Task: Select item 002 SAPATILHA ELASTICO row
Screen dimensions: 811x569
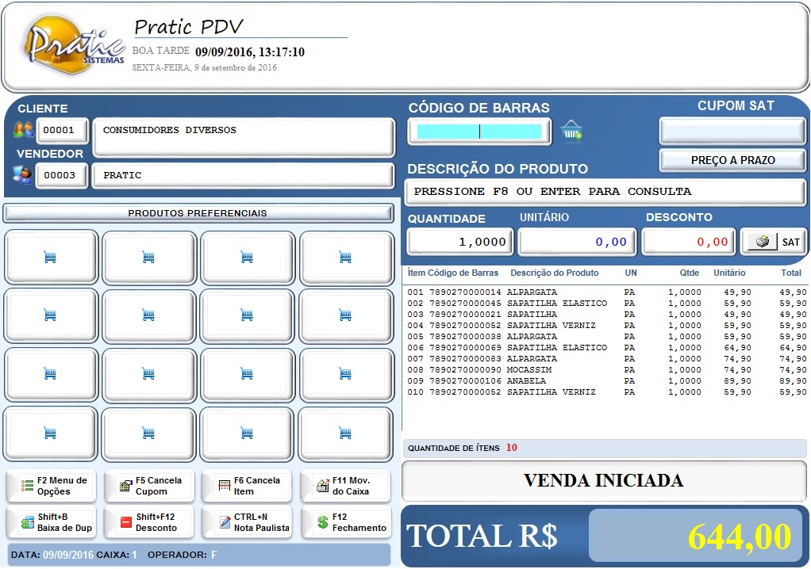Action: tap(607, 304)
